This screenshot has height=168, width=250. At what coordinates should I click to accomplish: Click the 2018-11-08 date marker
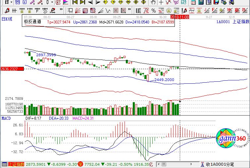pyautogui.click(x=179, y=16)
